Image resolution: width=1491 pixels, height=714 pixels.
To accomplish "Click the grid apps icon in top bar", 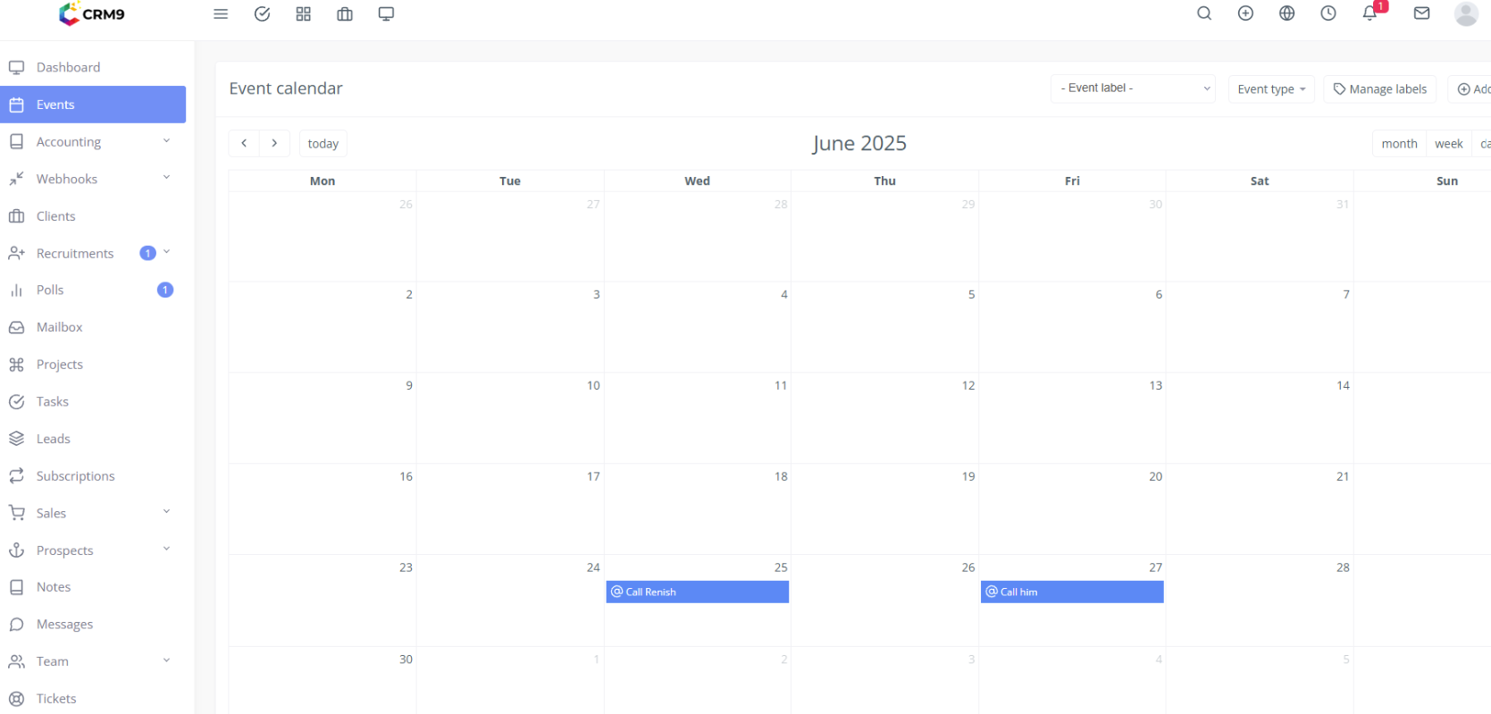I will [x=303, y=14].
